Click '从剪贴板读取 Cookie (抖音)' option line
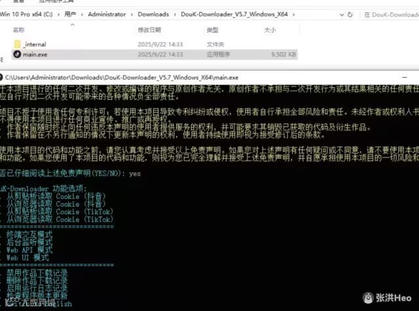419x311 pixels. point(56,196)
